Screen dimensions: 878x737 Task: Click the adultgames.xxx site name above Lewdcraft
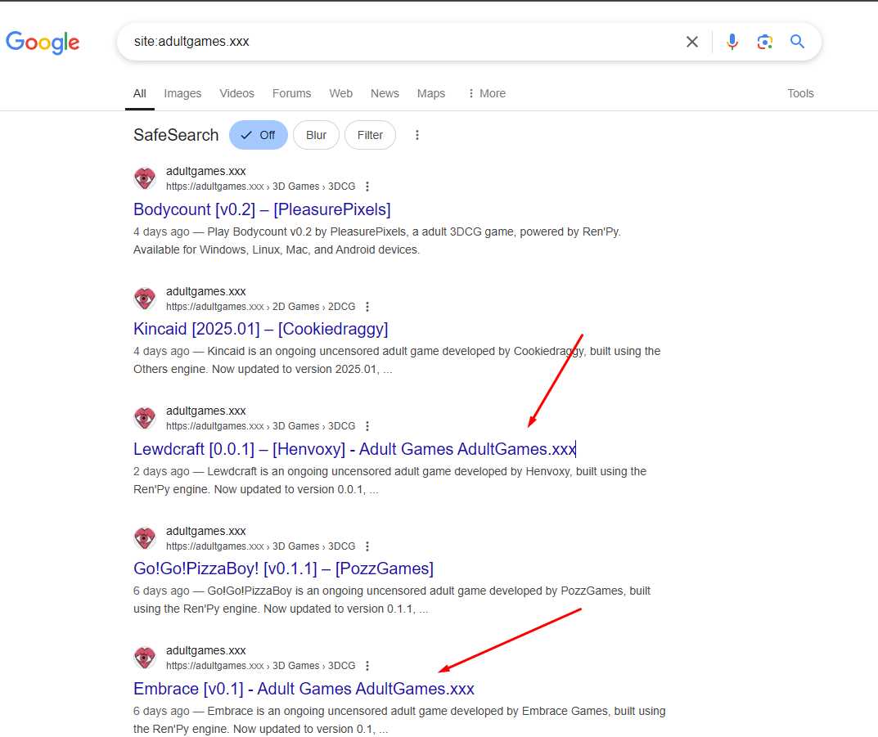206,411
